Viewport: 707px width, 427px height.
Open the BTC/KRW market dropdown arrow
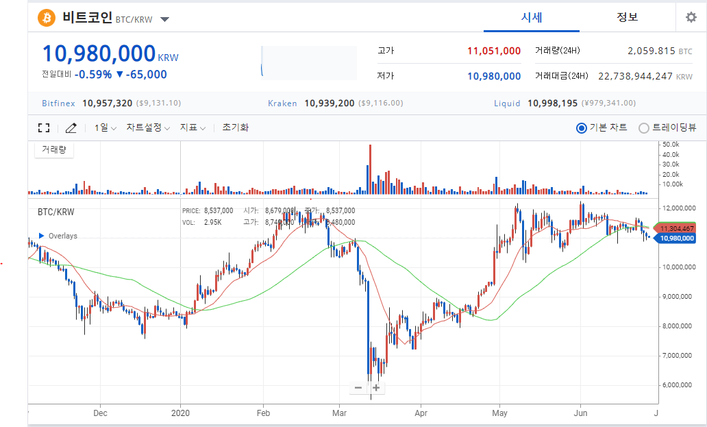(x=164, y=19)
